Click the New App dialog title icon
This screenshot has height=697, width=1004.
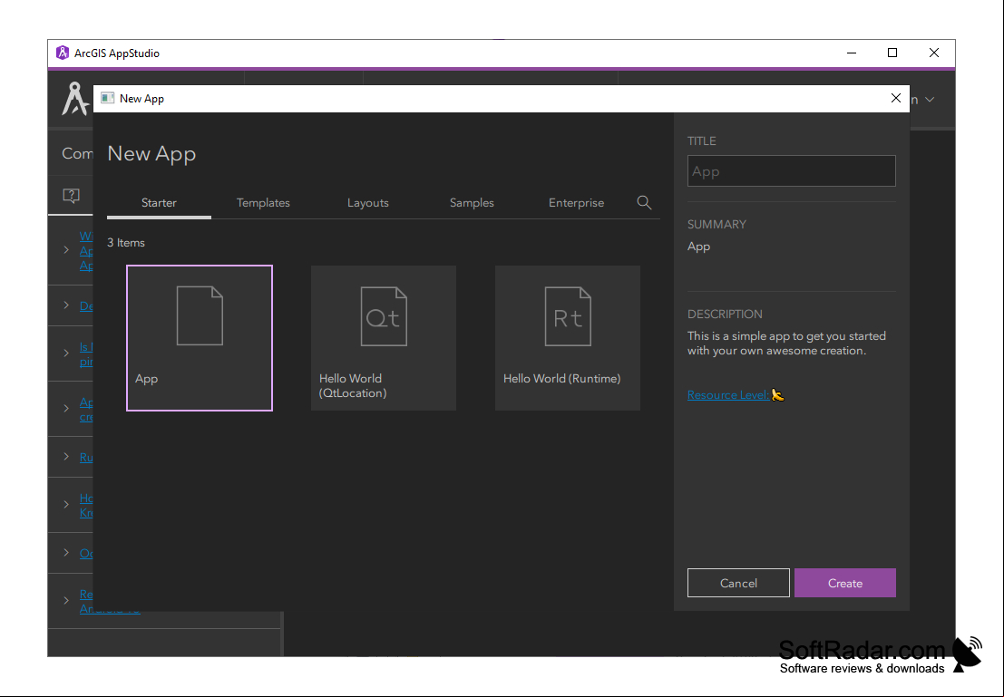[108, 98]
